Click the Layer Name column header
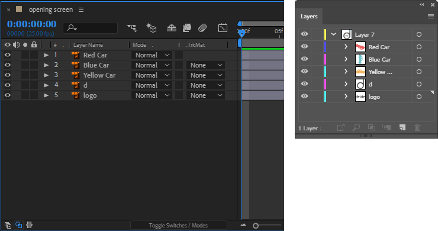 click(88, 45)
